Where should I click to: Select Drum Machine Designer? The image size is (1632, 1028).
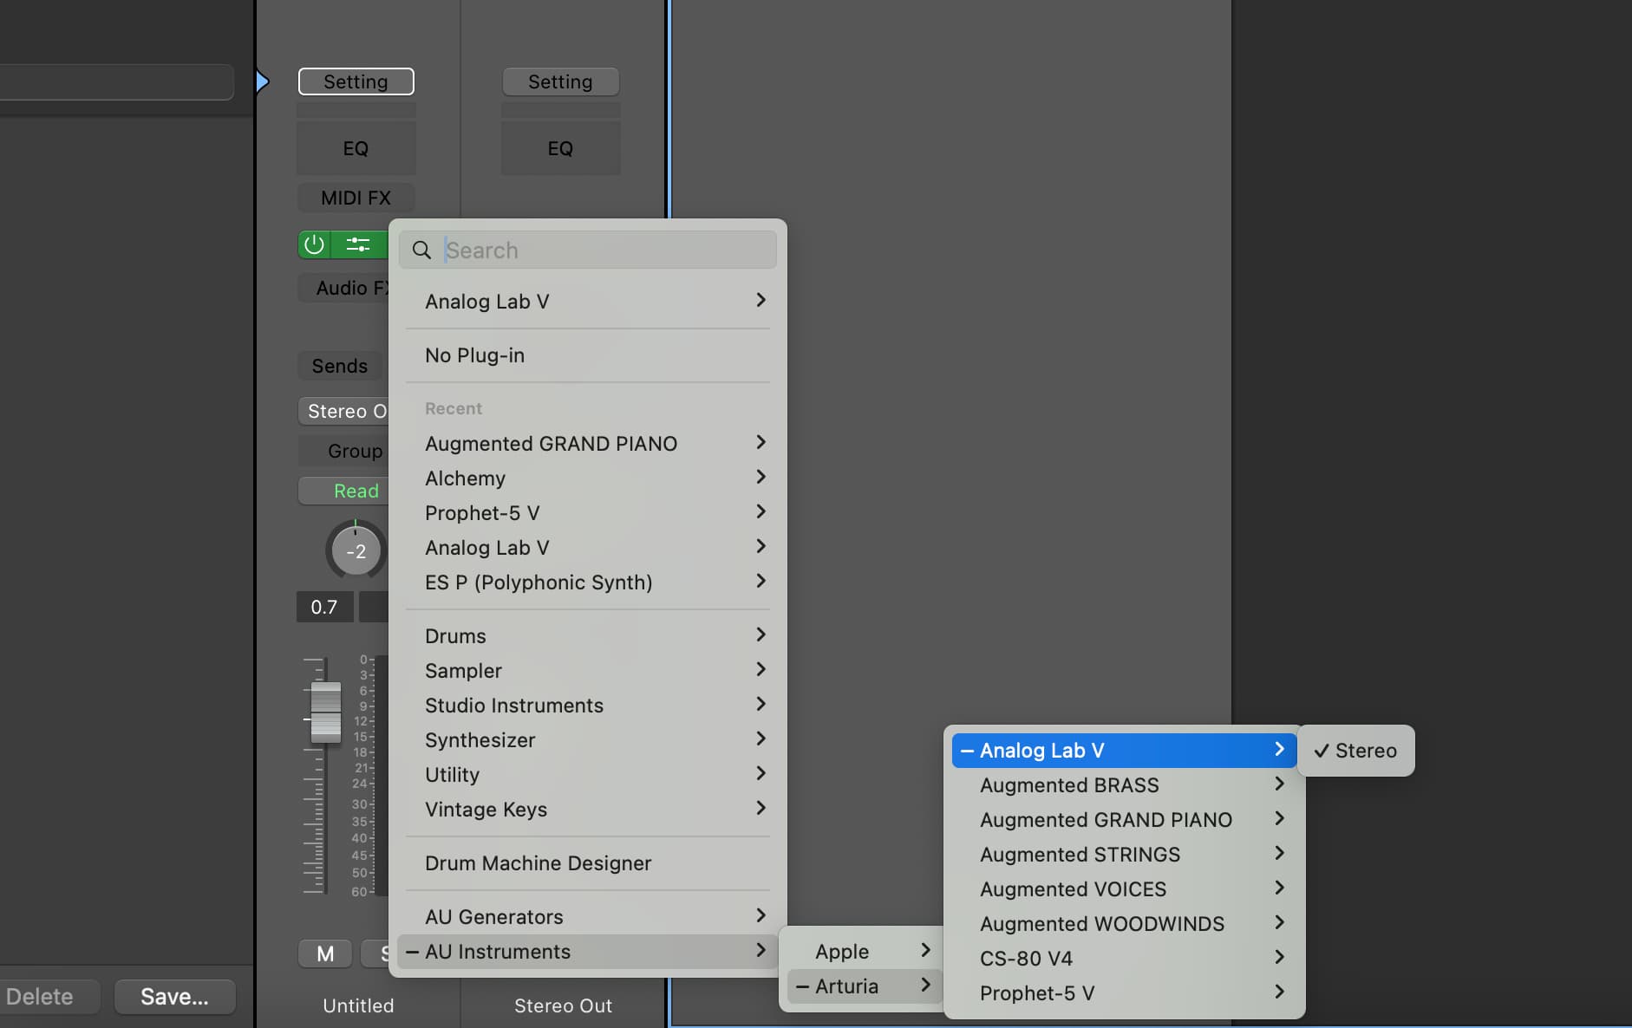tap(588, 863)
